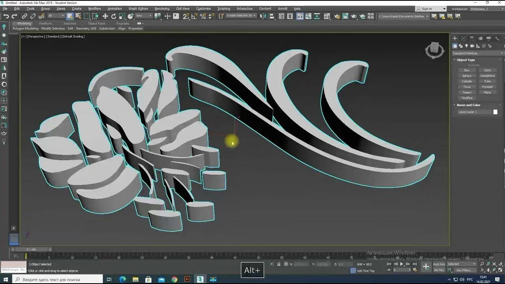Click the Percent Snap toggle icon

[x=203, y=16]
